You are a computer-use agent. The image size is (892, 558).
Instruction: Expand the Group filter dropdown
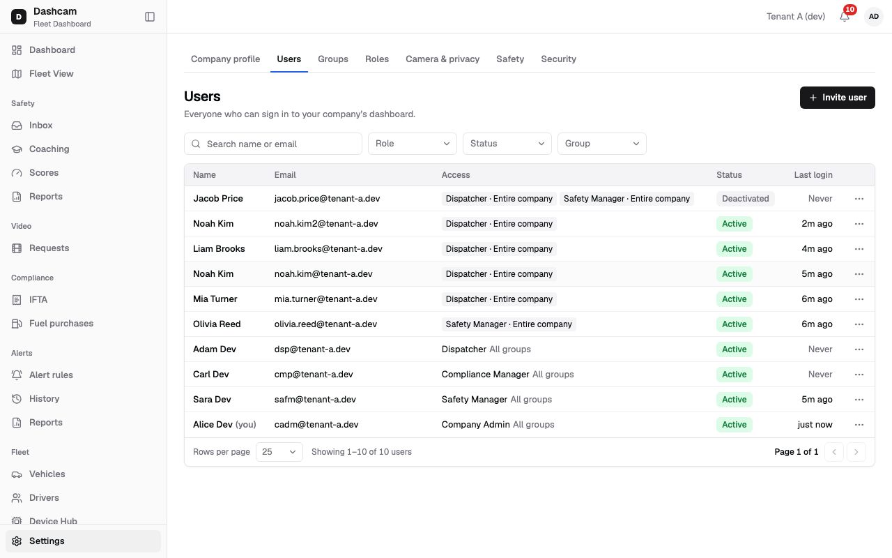pyautogui.click(x=602, y=144)
